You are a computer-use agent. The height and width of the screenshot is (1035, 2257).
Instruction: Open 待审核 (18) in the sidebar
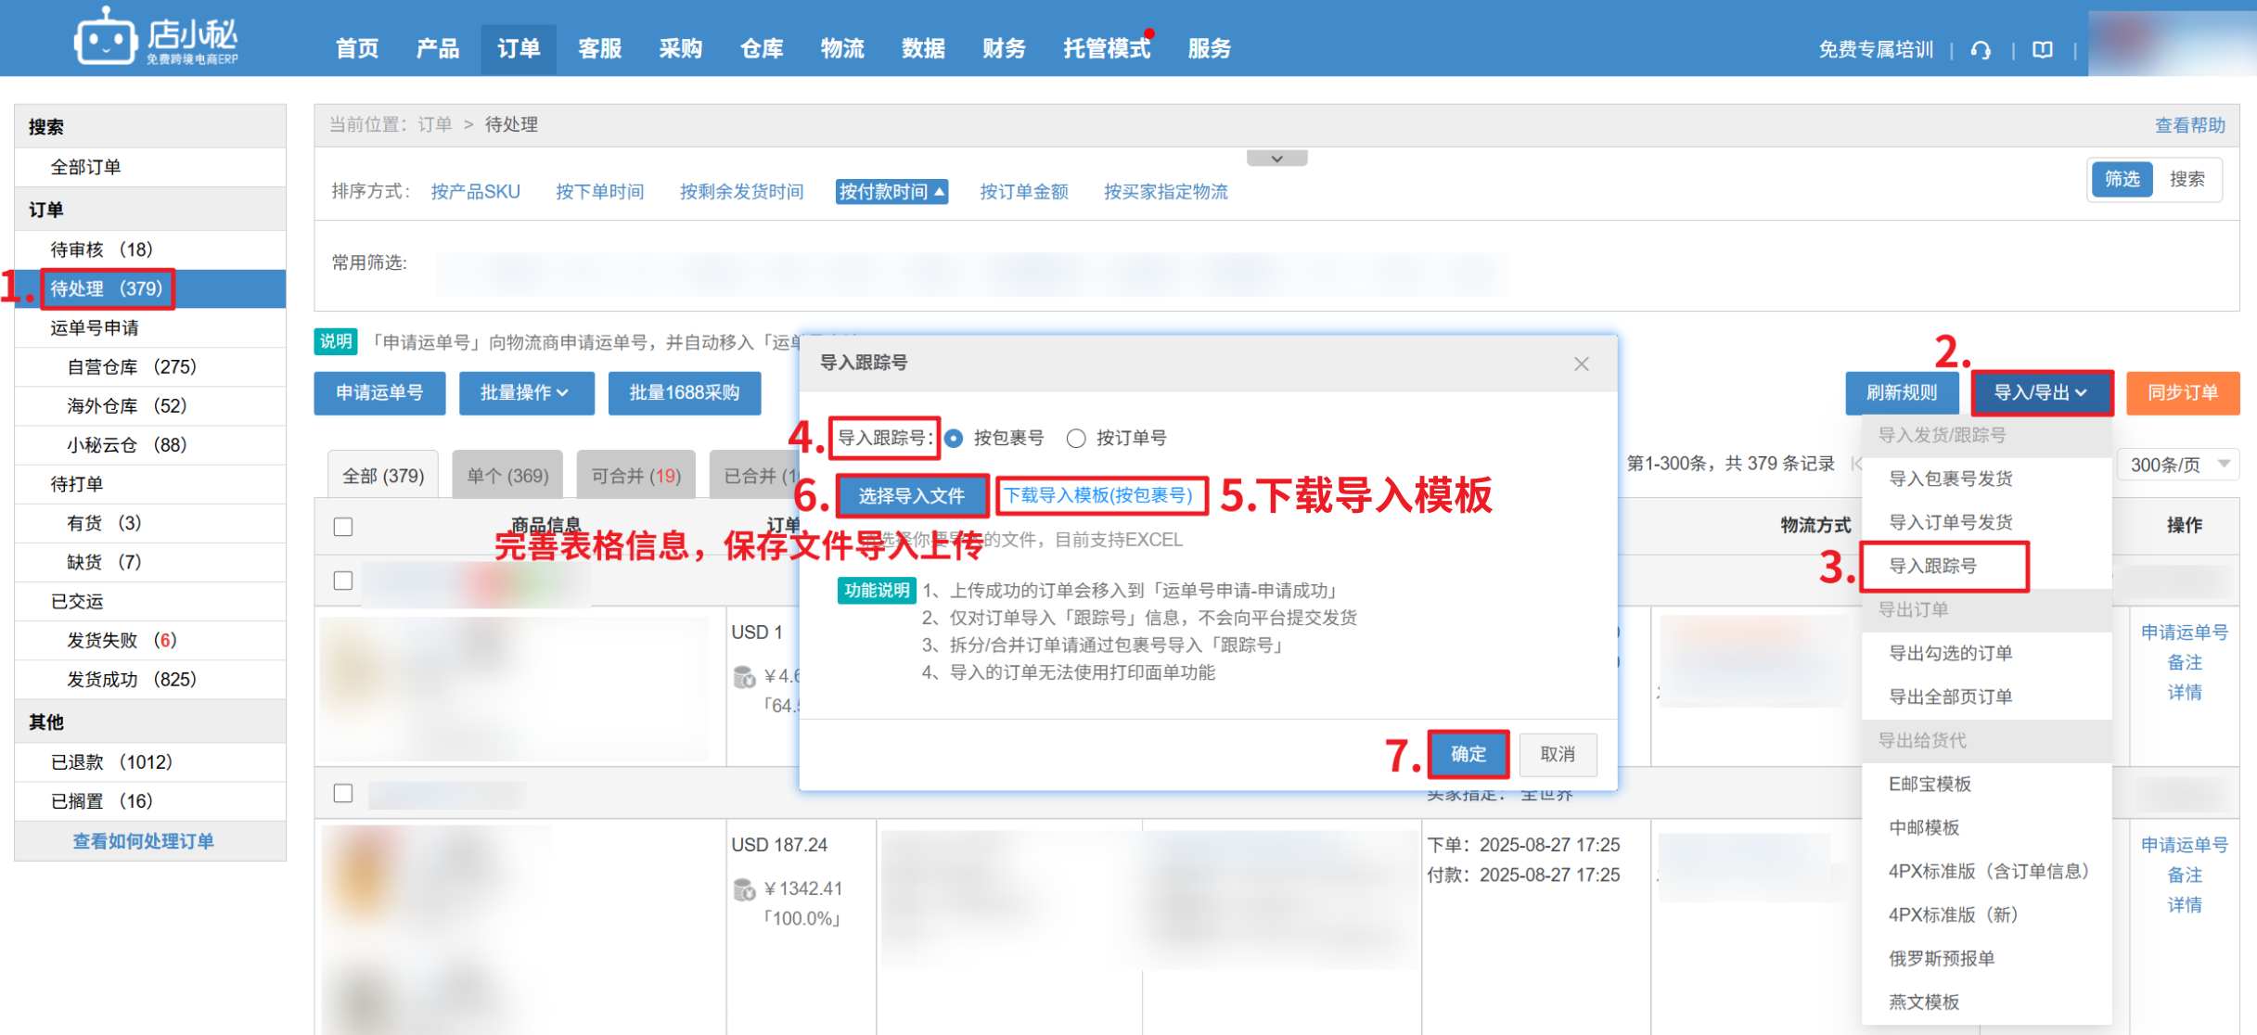pyautogui.click(x=102, y=249)
